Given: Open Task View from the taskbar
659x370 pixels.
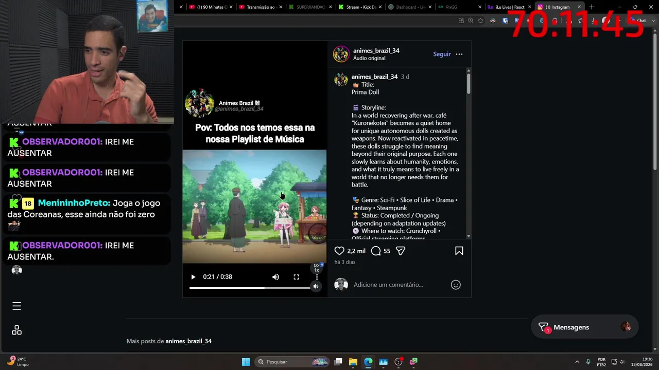Looking at the screenshot, I should [x=338, y=362].
